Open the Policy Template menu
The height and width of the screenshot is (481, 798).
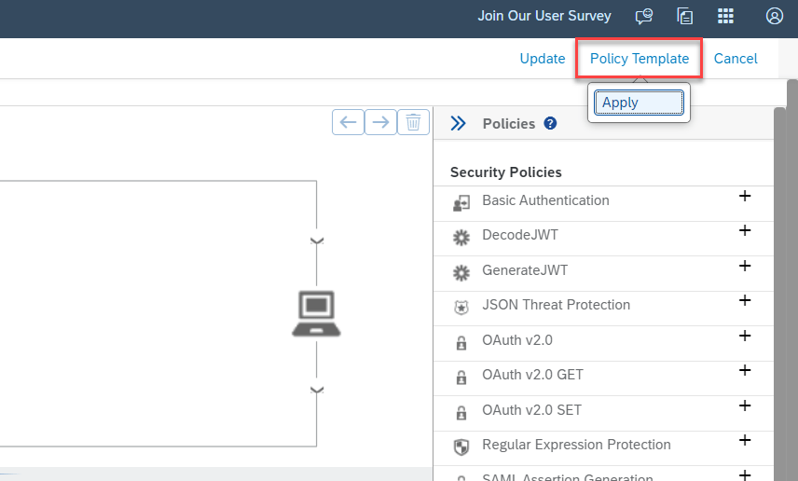point(640,59)
